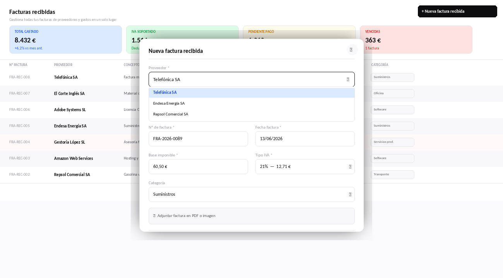The width and height of the screenshot is (503, 278).
Task: Click FRA-REC-007 invoice number
Action: (19, 93)
